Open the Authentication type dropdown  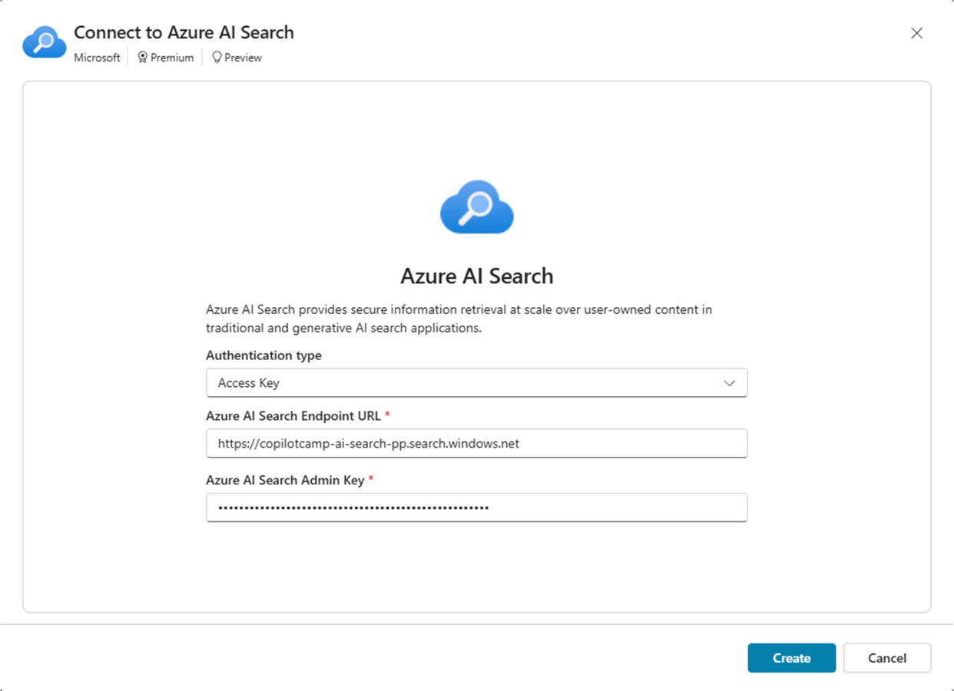[x=476, y=383]
